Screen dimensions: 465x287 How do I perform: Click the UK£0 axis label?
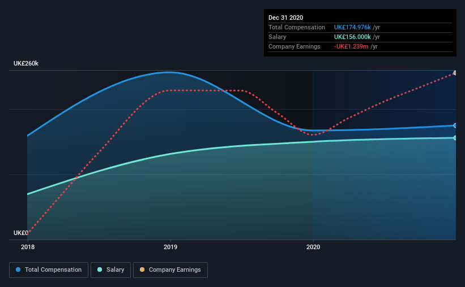(x=21, y=233)
